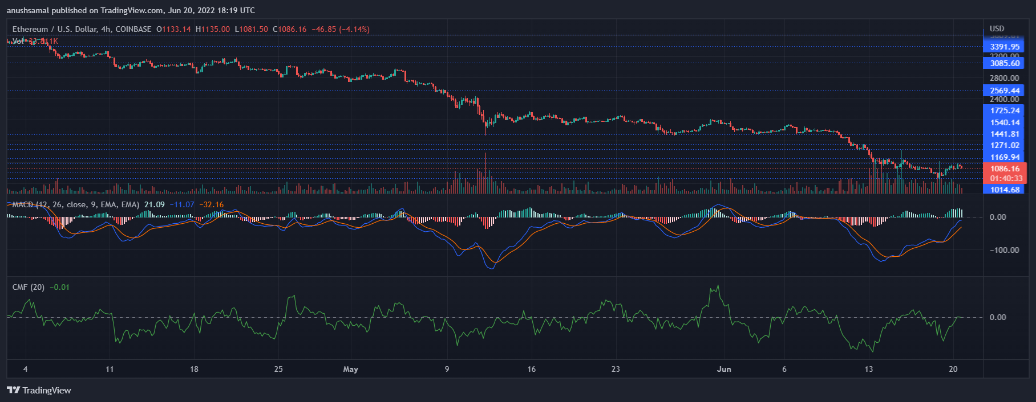The height and width of the screenshot is (402, 1036).
Task: Click the date label 20 on time axis
Action: point(953,369)
